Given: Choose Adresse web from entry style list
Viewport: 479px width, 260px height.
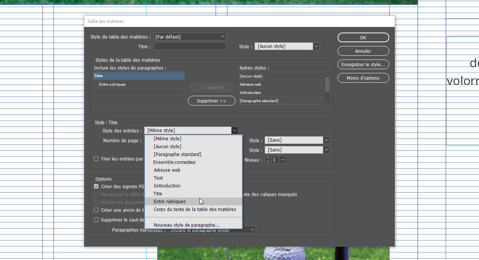Looking at the screenshot, I should [x=193, y=170].
